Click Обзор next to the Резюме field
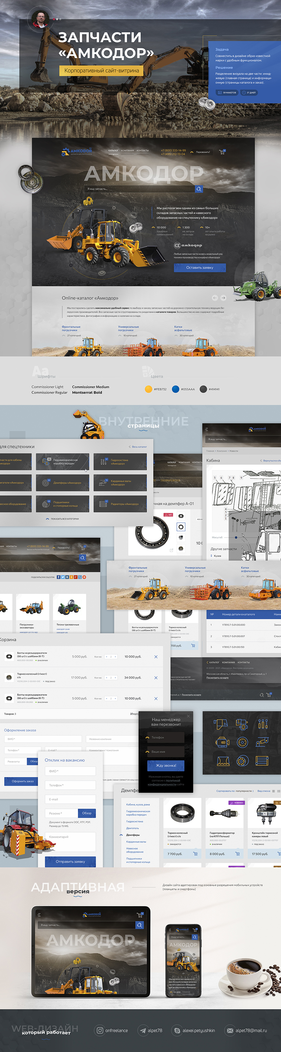The image size is (281, 1052). 87,813
